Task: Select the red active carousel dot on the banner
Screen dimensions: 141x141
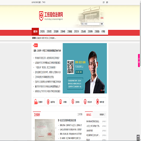Action: (101, 90)
